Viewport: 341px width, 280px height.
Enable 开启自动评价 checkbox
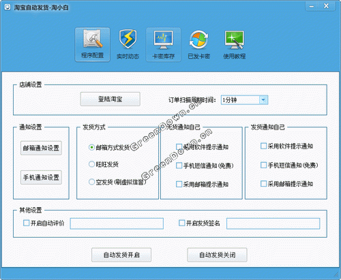(27, 223)
